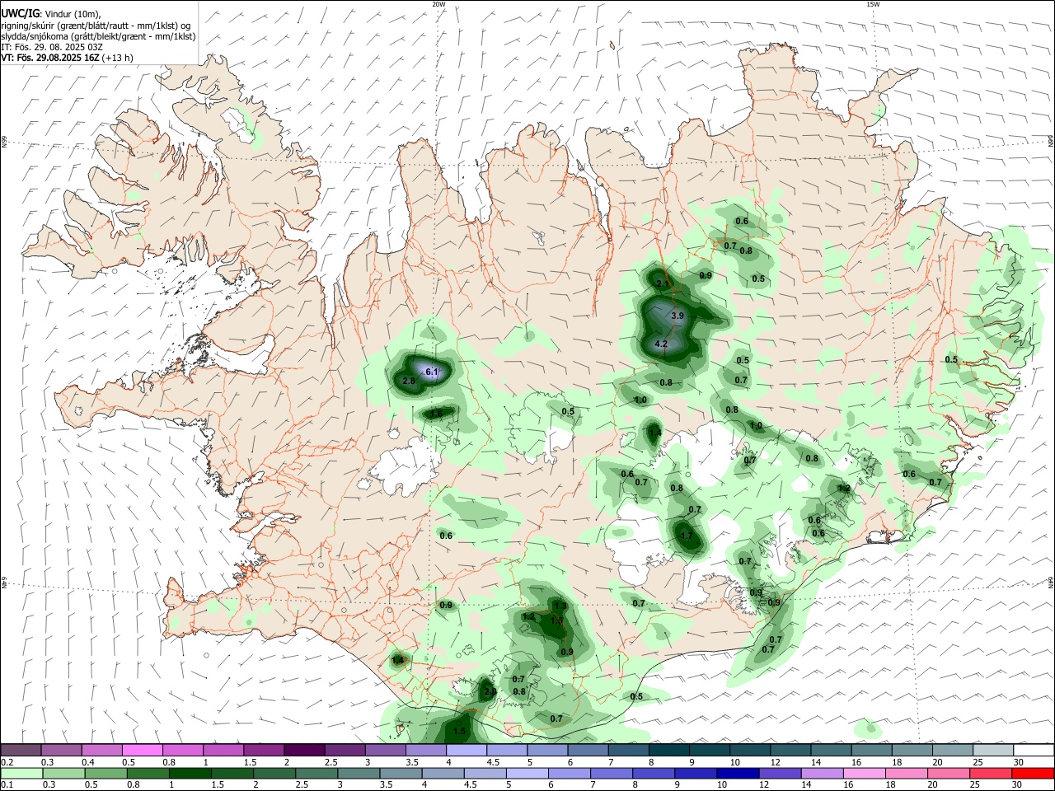1055x791 pixels.
Task: Click the darkest purple swatch at 2, top legend
Action: (x=303, y=750)
